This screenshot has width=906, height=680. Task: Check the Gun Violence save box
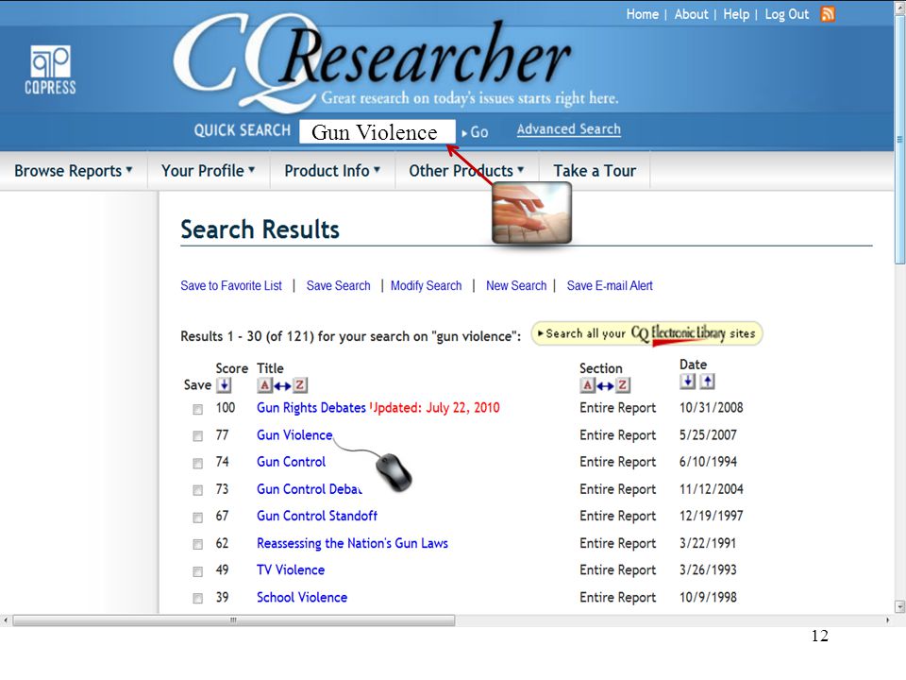click(x=197, y=436)
